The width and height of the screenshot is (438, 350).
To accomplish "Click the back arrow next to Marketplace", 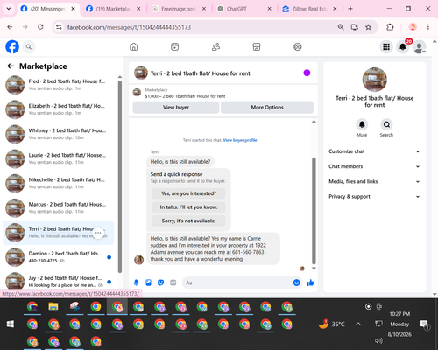I will coord(11,66).
